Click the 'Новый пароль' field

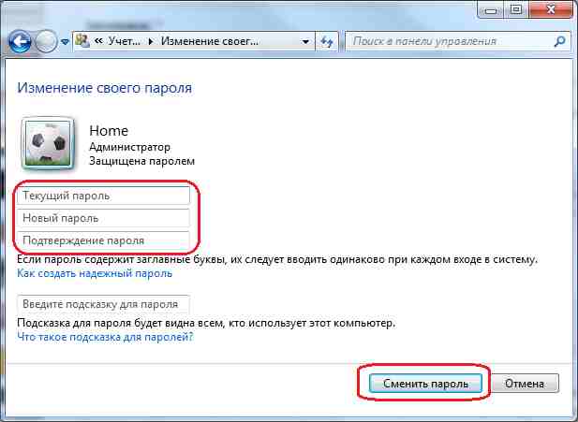point(103,218)
